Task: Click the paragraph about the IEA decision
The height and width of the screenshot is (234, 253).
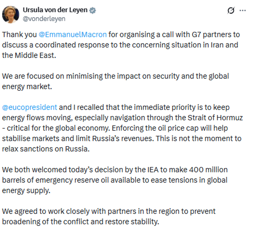Action: (115, 180)
